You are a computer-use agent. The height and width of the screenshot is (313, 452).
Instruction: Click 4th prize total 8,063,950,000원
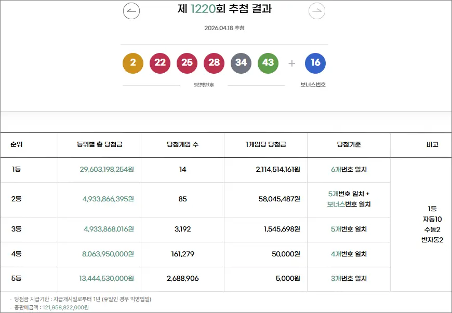(108, 254)
